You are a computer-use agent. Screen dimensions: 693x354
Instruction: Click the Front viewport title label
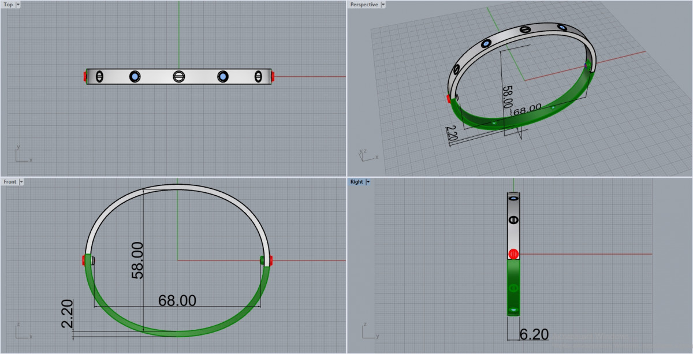(x=10, y=182)
